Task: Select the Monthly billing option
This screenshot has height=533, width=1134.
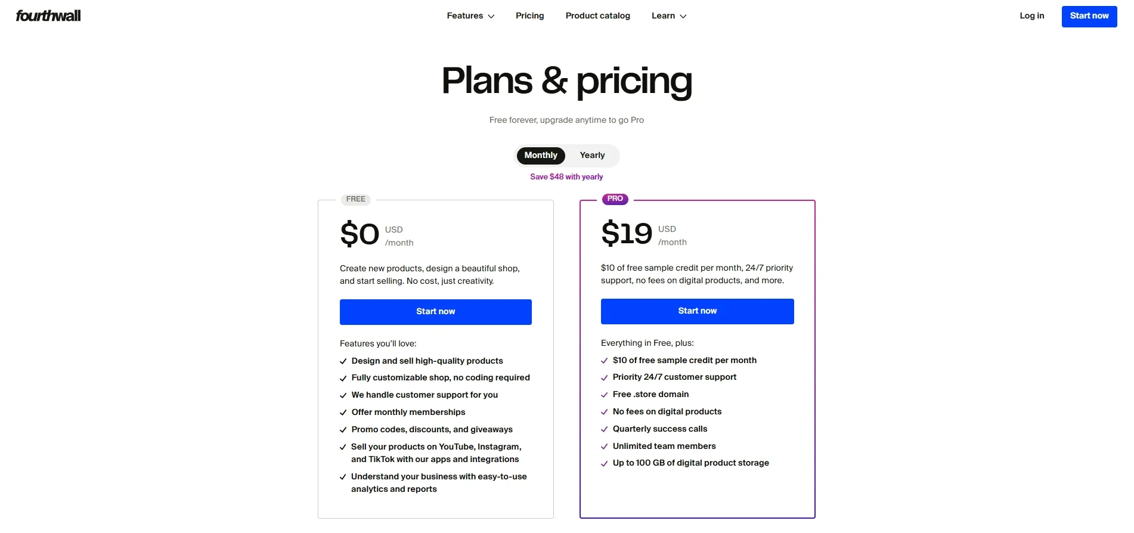Action: pyautogui.click(x=540, y=155)
